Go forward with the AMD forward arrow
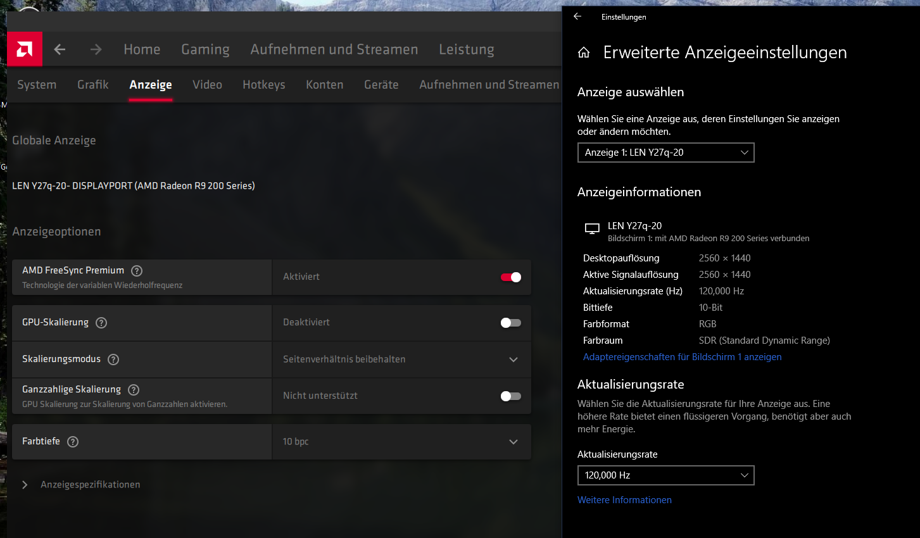Screen dimensions: 920x538 (96, 49)
